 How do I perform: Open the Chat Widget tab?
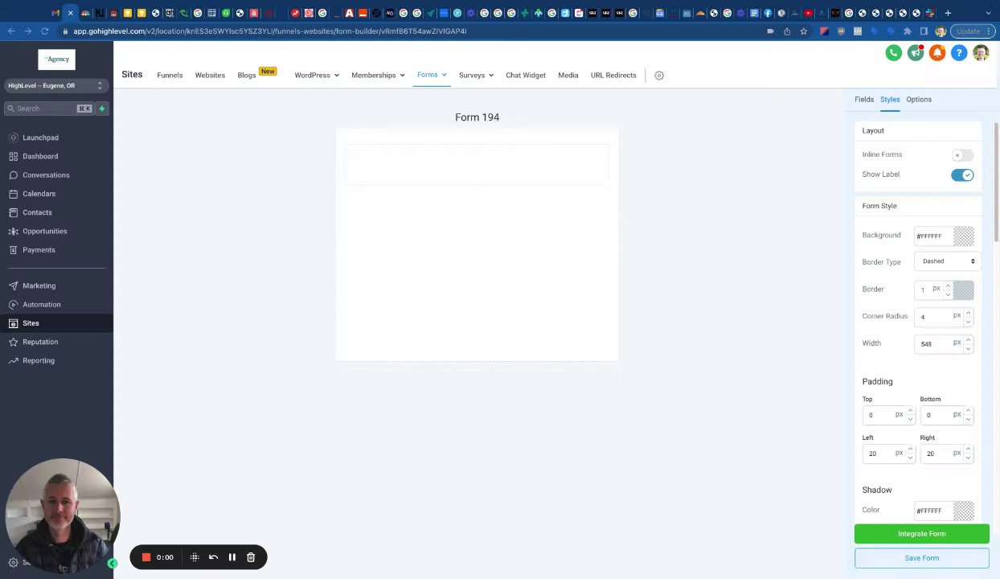[x=526, y=76]
